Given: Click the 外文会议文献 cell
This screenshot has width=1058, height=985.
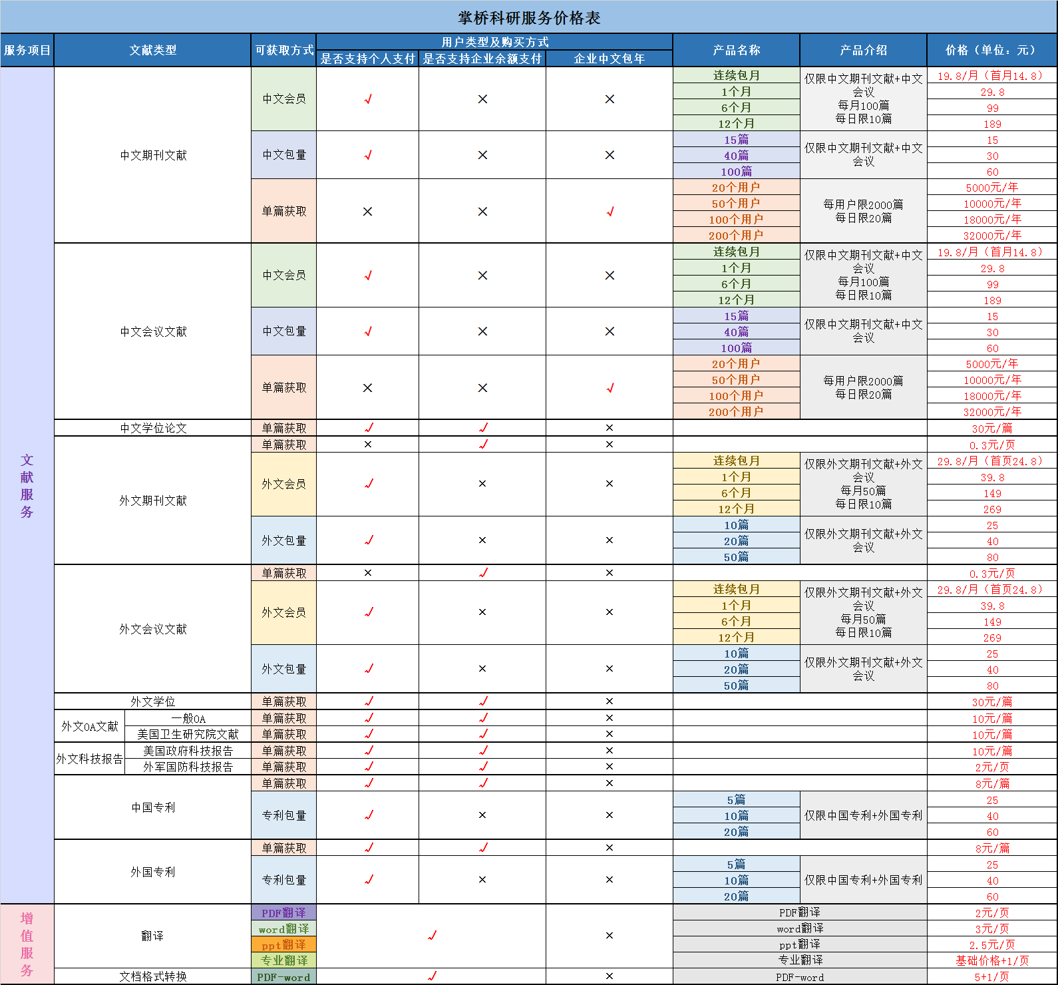Looking at the screenshot, I should 152,629.
